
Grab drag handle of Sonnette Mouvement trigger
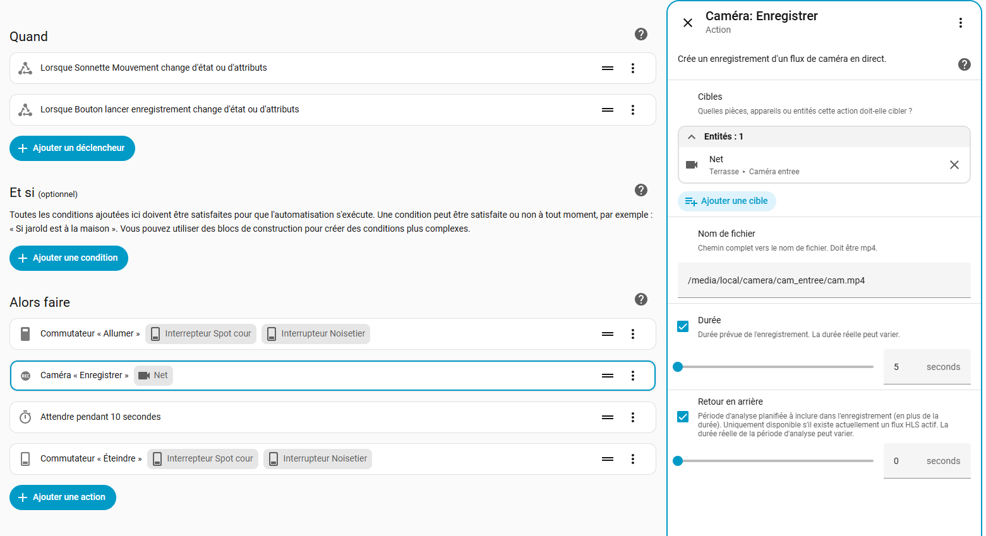click(607, 68)
